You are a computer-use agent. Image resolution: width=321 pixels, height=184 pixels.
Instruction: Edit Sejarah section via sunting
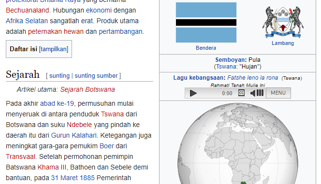click(x=59, y=76)
